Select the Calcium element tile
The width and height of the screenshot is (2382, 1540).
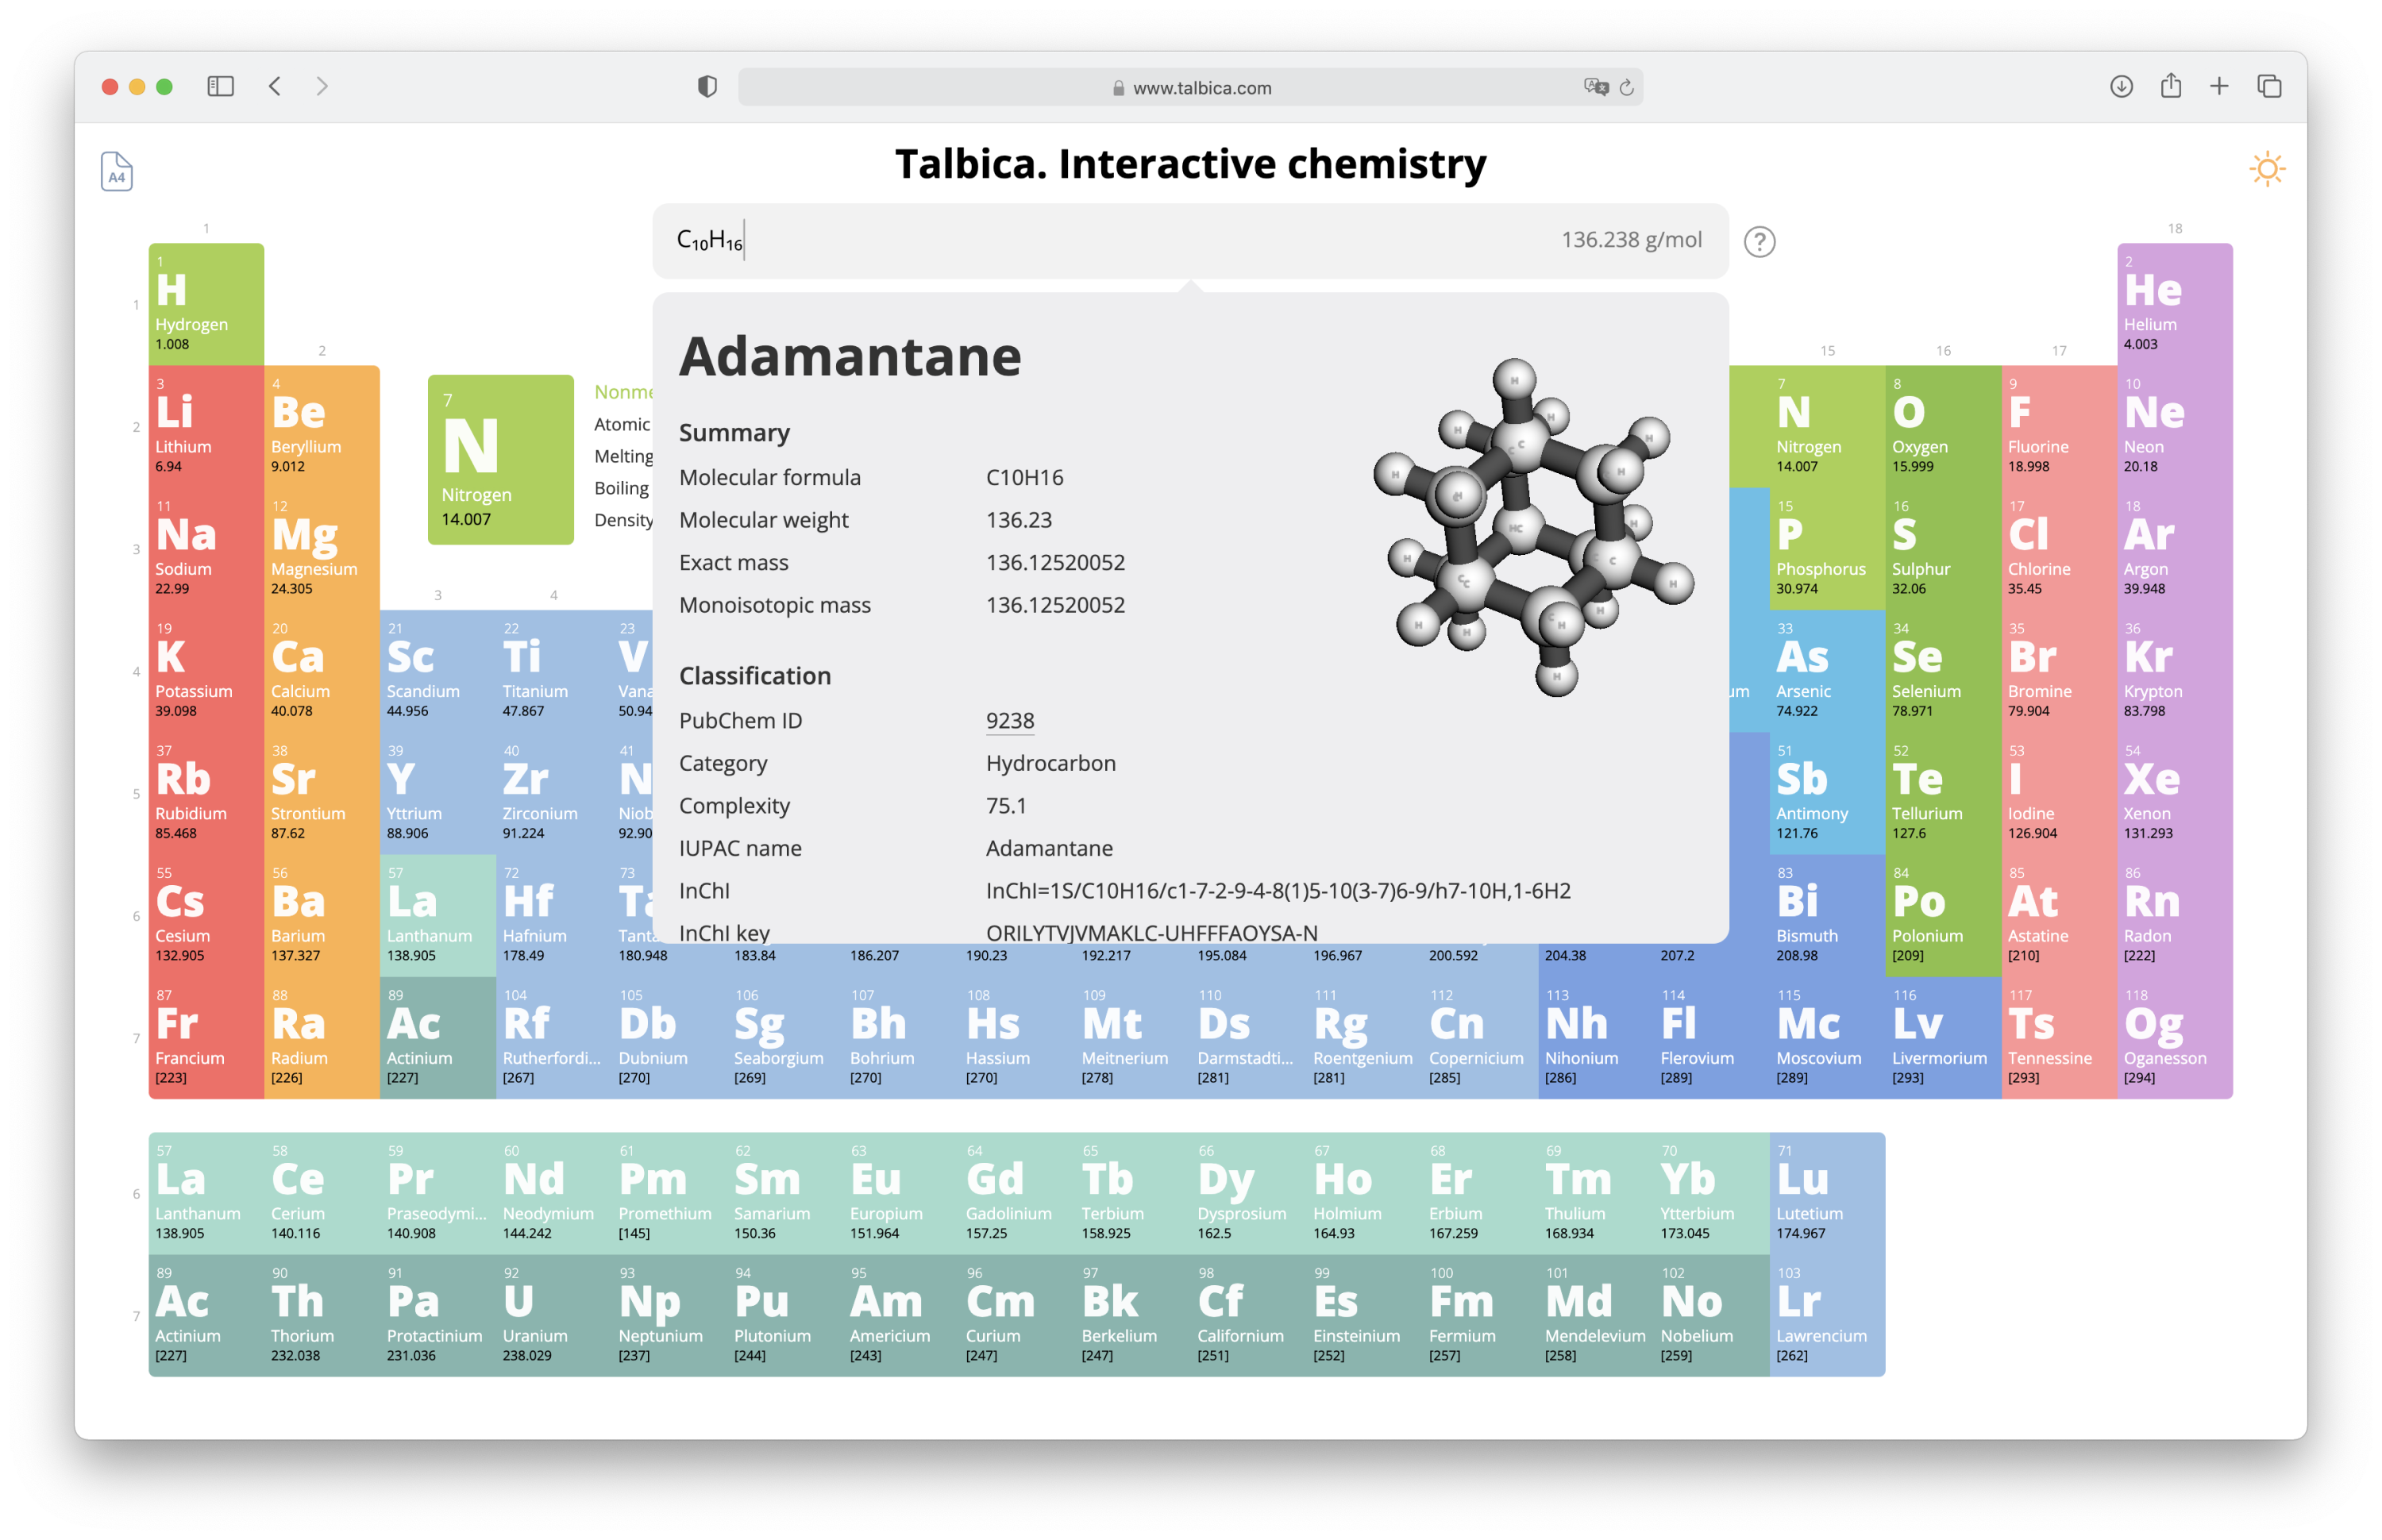pos(322,671)
